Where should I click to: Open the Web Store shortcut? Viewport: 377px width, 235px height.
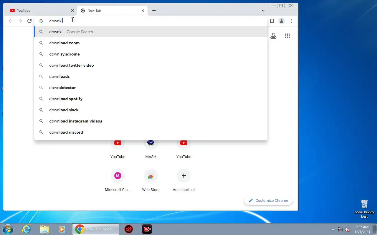tap(151, 181)
